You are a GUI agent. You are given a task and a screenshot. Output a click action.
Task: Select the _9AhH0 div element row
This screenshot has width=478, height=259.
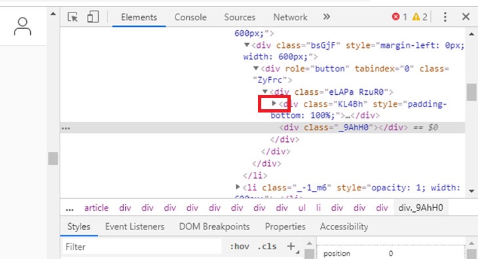click(263, 128)
